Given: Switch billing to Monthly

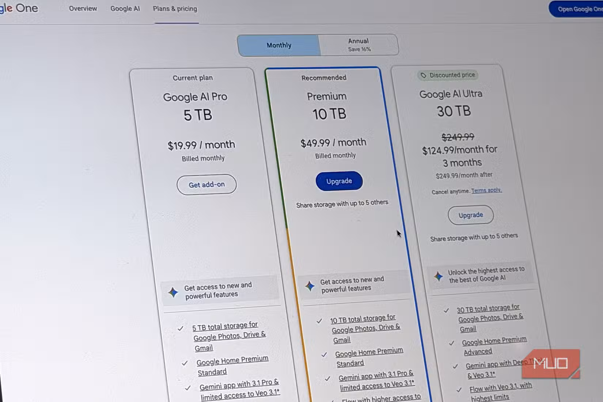Looking at the screenshot, I should tap(279, 45).
